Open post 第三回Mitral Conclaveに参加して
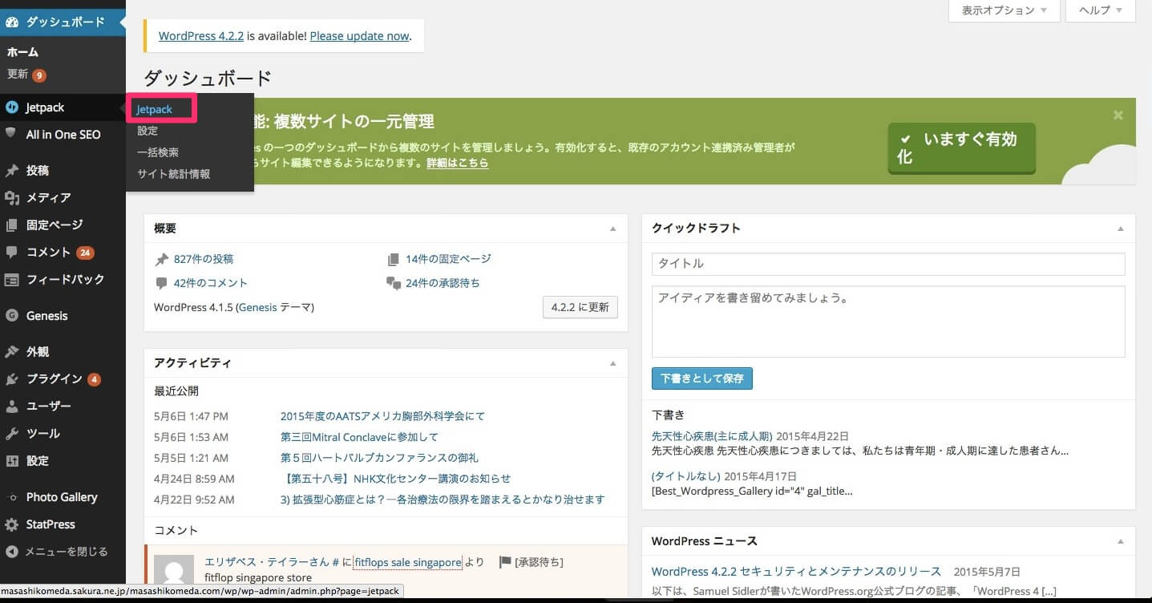1152x603 pixels. (359, 437)
